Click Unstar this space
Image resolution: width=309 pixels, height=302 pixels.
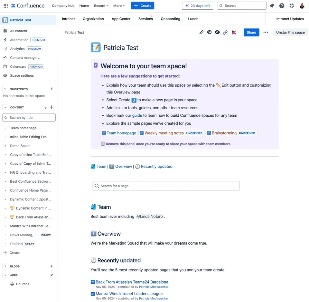(290, 32)
